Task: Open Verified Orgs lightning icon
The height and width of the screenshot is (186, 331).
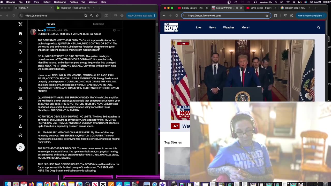Action: click(x=20, y=117)
